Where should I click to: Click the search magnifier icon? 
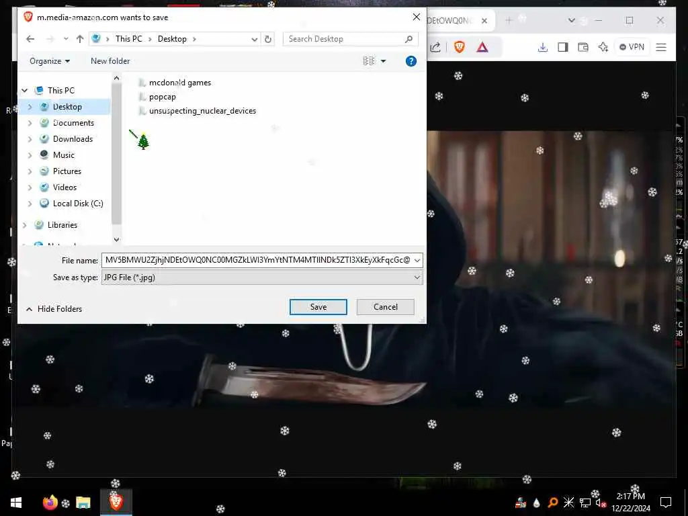tap(409, 39)
